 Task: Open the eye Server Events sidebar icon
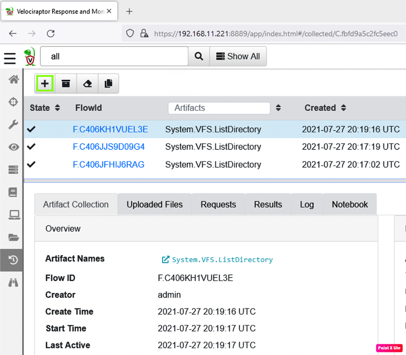point(13,147)
